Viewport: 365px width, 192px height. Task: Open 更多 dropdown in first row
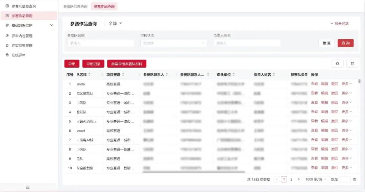pyautogui.click(x=346, y=84)
